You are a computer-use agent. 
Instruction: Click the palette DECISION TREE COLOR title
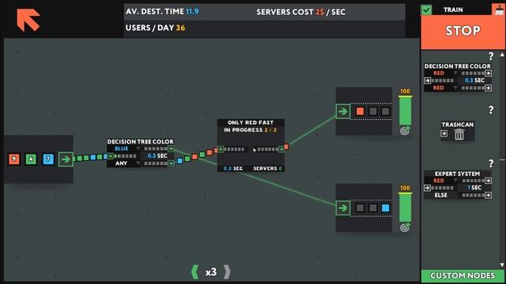[458, 66]
